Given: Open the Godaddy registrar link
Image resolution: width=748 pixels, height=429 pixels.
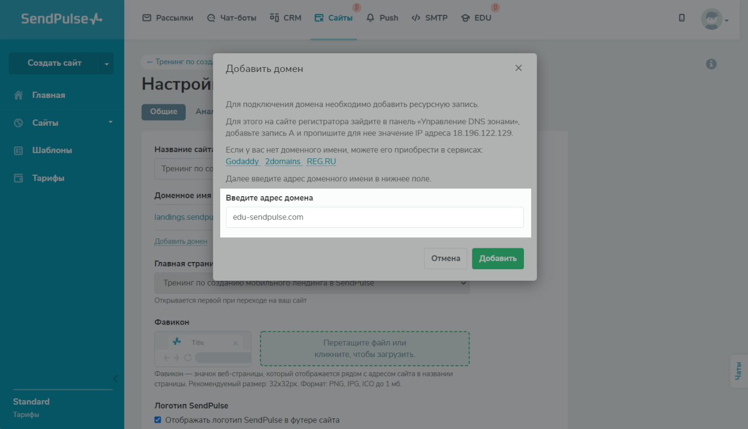Looking at the screenshot, I should [x=242, y=161].
